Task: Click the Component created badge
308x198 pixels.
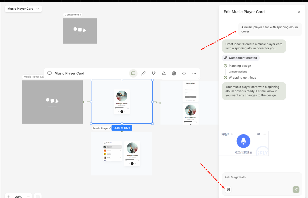Action: tap(241, 58)
